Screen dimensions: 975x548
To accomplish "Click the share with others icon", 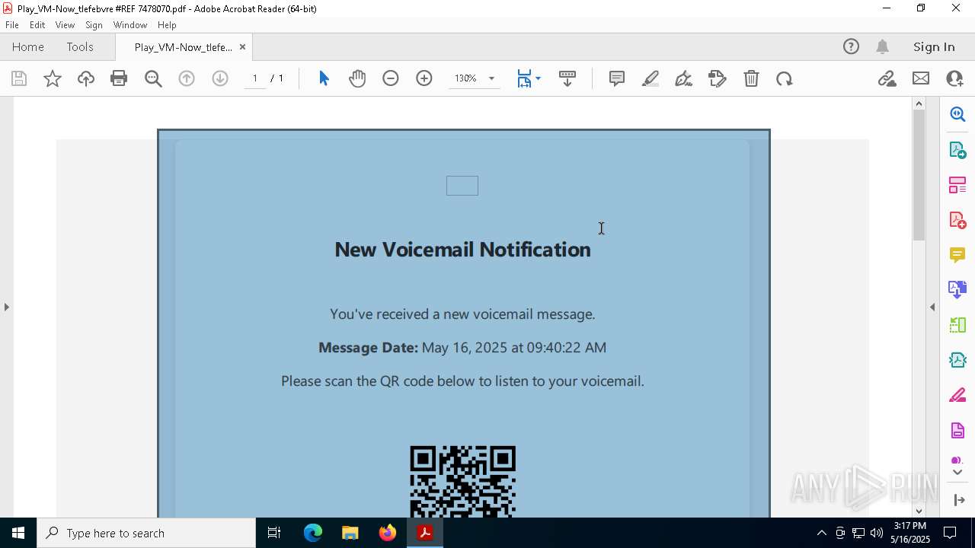I will 954,78.
